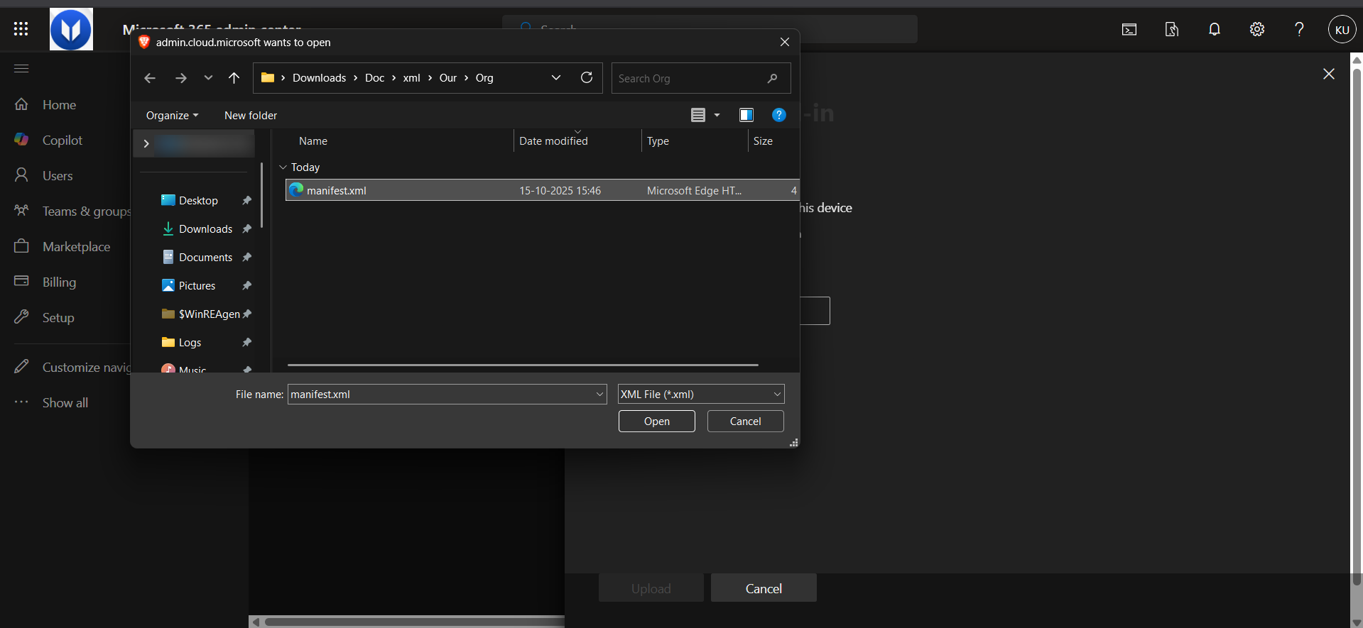Viewport: 1363px width, 628px height.
Task: Close the file open dialog
Action: pos(785,42)
